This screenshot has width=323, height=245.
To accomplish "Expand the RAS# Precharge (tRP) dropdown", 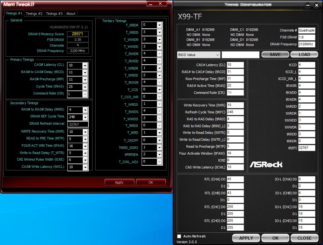I will [85, 80].
